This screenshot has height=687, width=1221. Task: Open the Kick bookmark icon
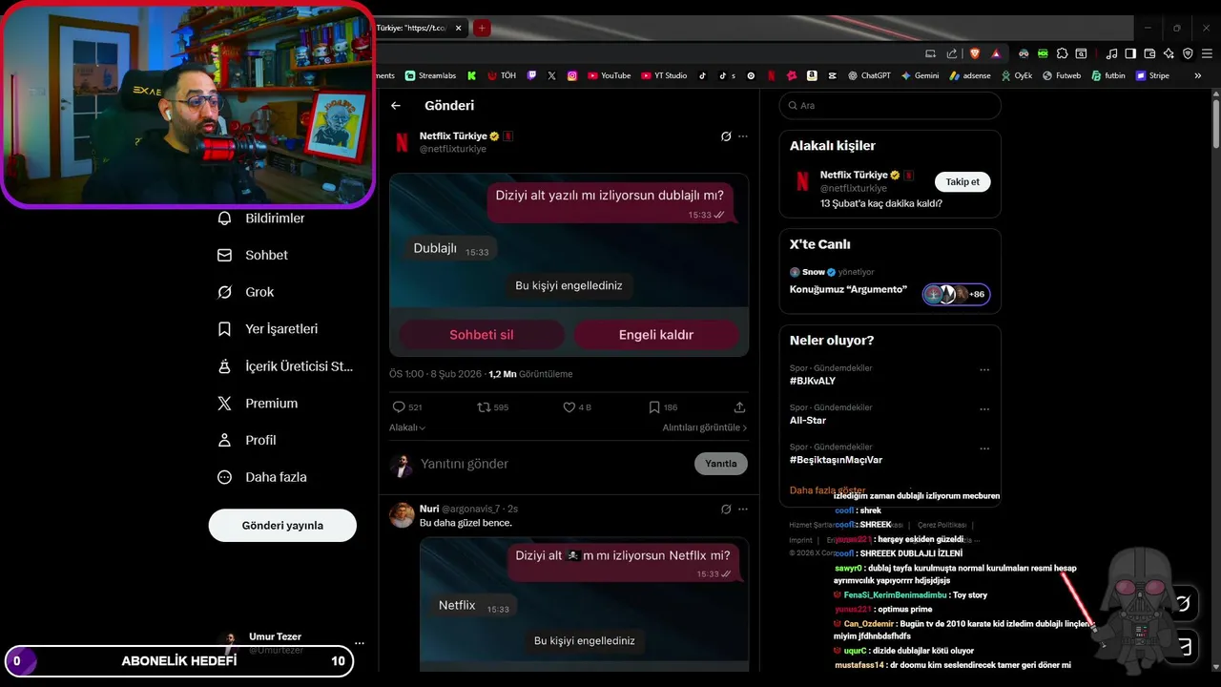coord(471,75)
